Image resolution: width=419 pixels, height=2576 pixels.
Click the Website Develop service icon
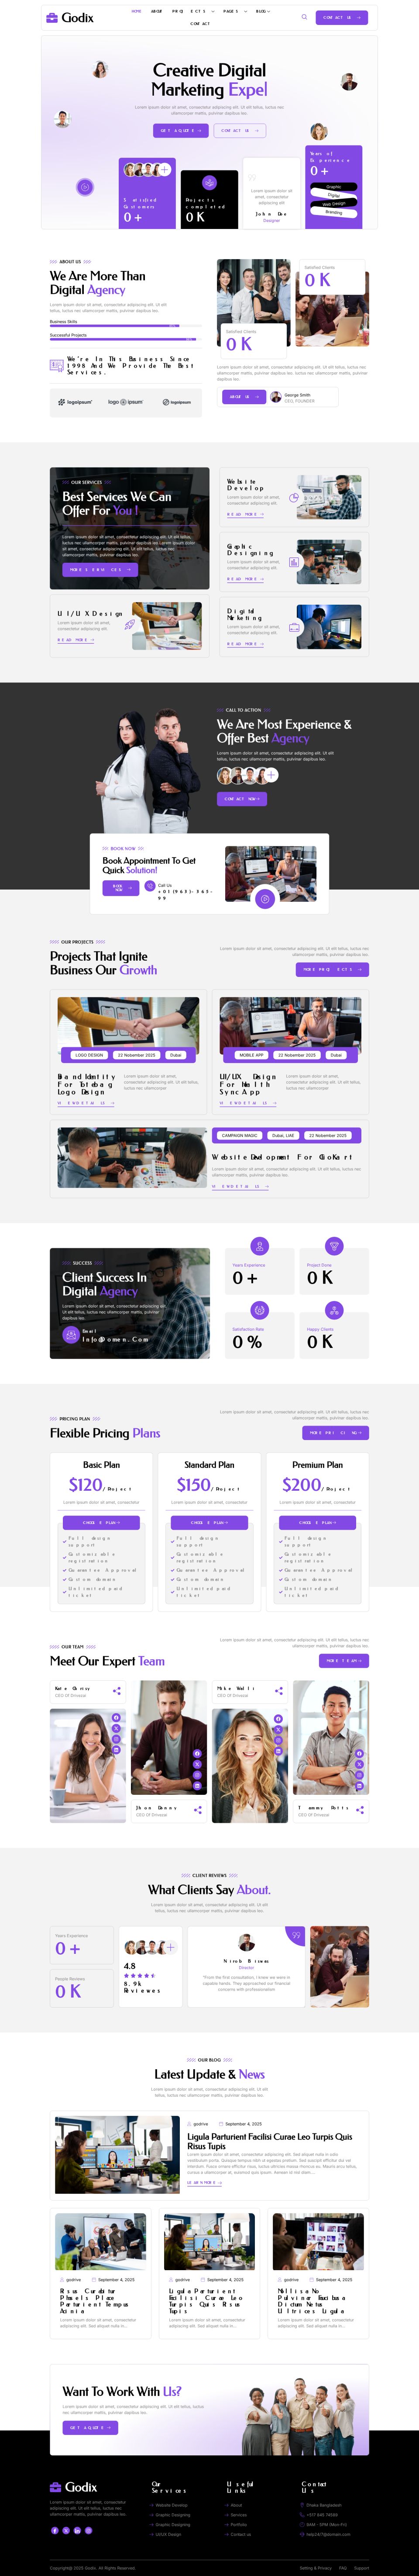(294, 497)
